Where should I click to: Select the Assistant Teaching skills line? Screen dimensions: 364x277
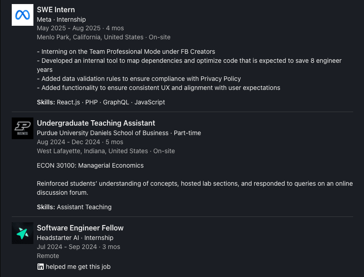(x=74, y=207)
